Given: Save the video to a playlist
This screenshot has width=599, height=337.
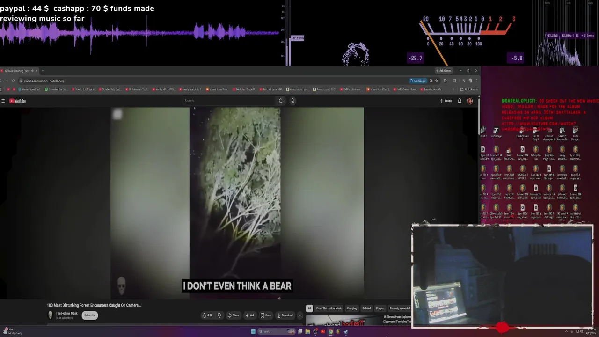Looking at the screenshot, I should pos(266,315).
